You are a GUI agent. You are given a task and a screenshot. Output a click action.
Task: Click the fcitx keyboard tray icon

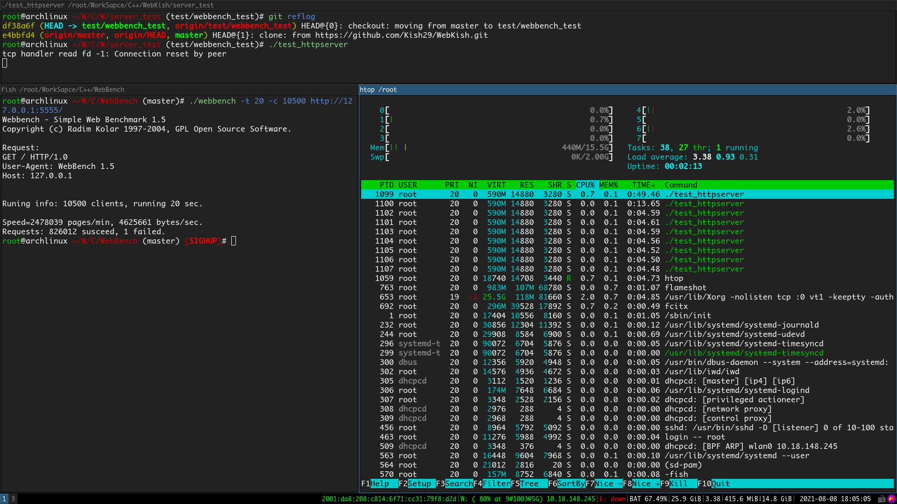click(882, 499)
